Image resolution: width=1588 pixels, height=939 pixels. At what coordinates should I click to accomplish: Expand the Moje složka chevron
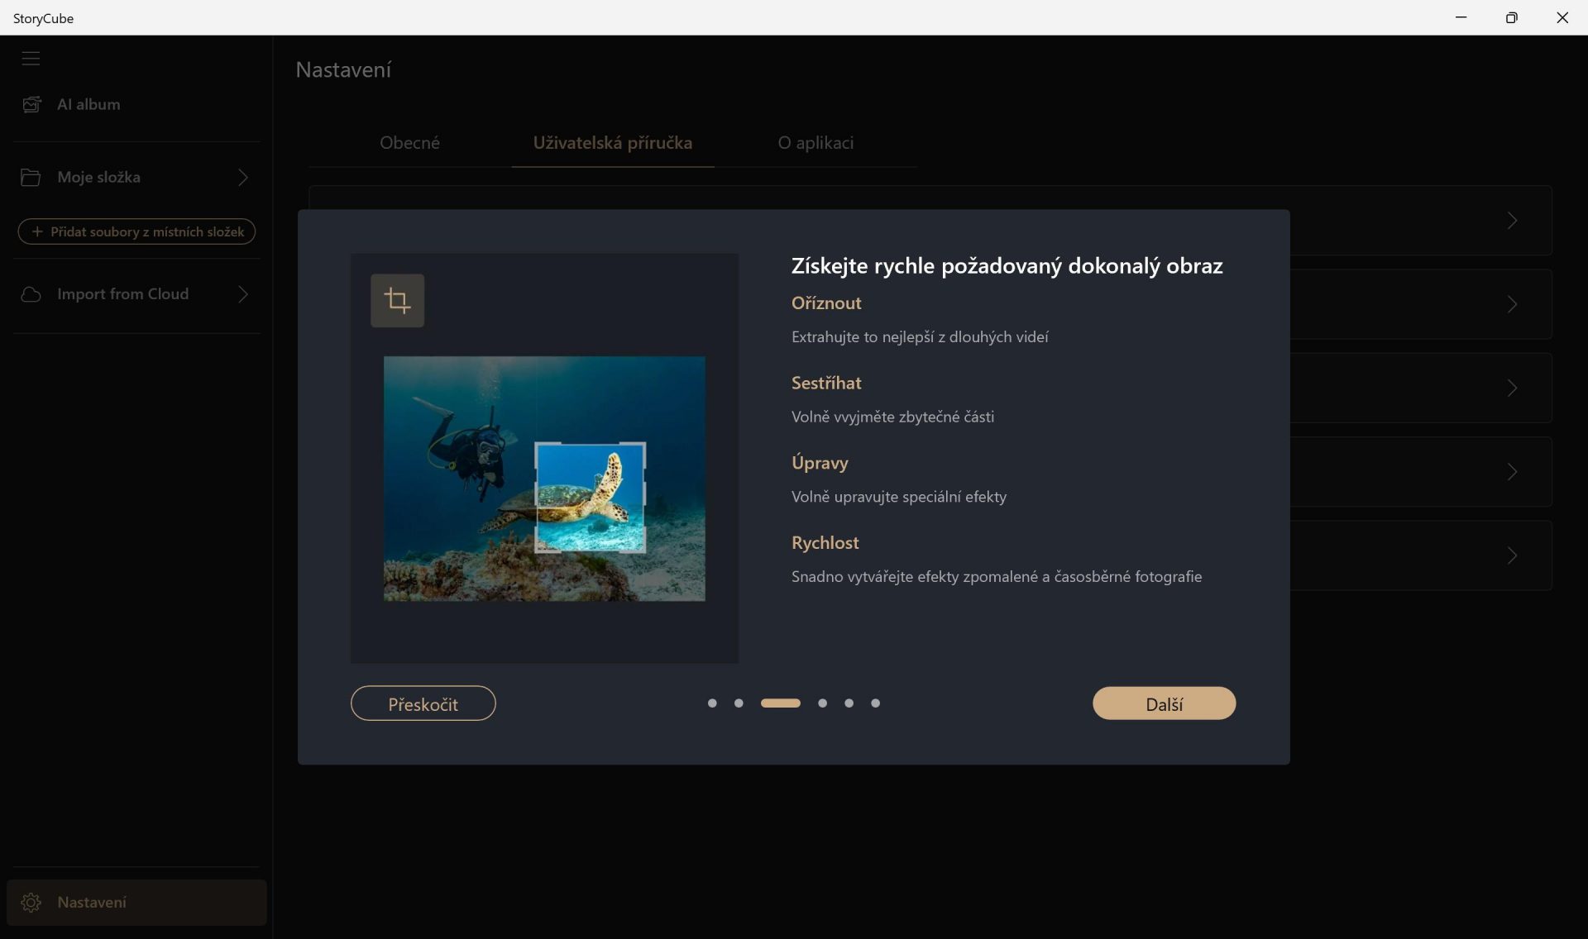pyautogui.click(x=243, y=177)
